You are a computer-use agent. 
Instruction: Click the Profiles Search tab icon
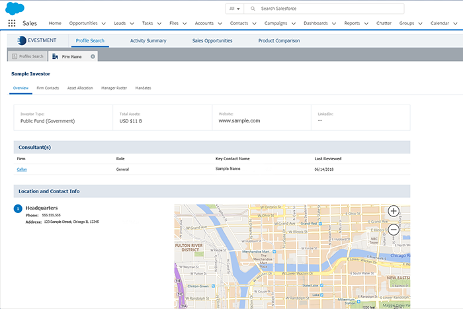pos(15,56)
